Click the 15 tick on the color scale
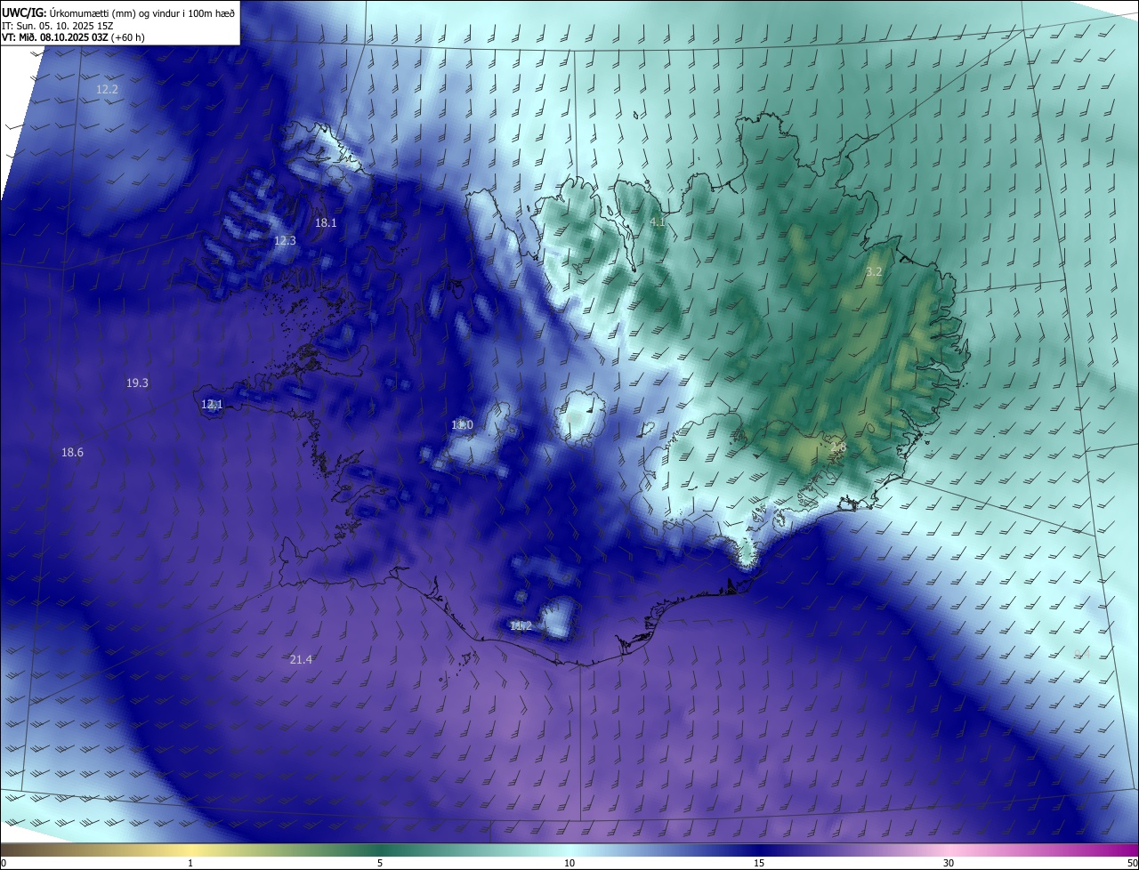This screenshot has width=1139, height=870. tap(759, 863)
